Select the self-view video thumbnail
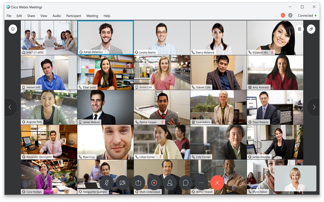 click(x=295, y=178)
